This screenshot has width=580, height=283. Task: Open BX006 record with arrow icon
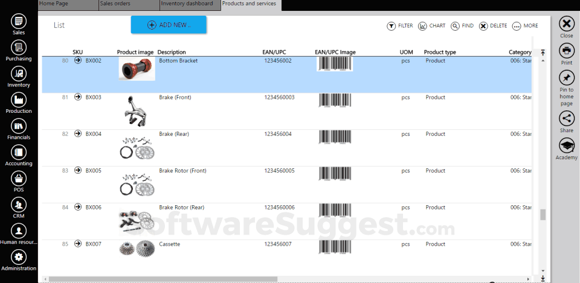(x=78, y=207)
